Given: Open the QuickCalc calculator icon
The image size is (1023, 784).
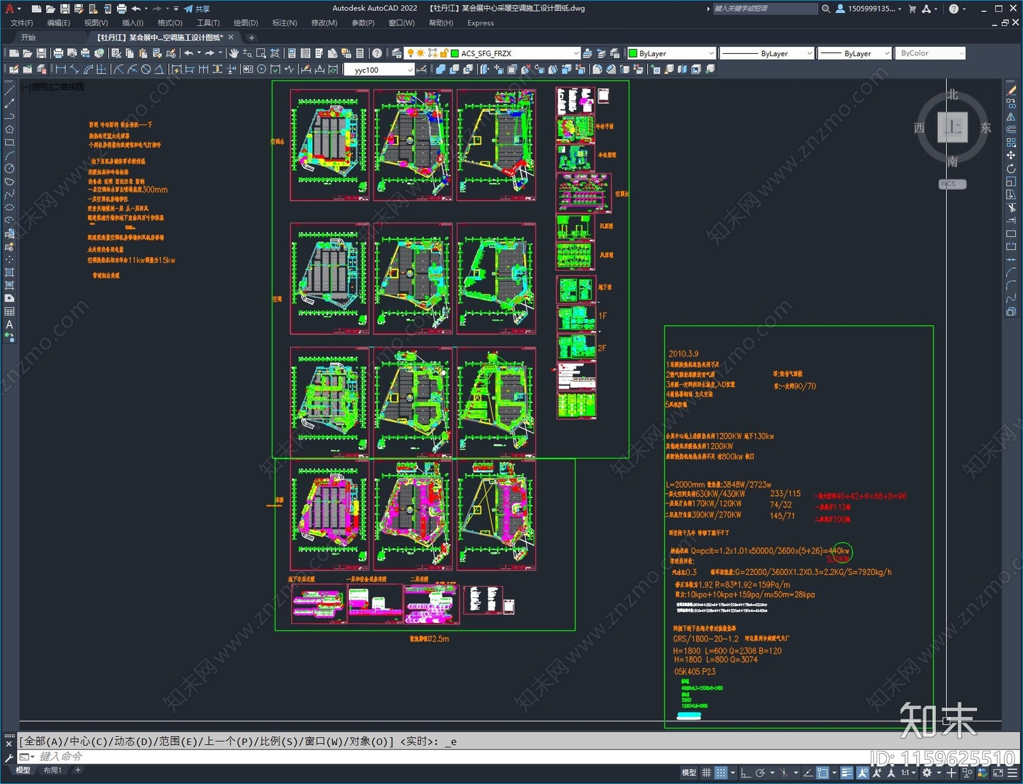Looking at the screenshot, I should click(360, 53).
